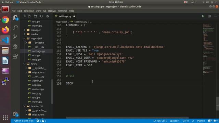Open the Debug menu
The width and height of the screenshot is (219, 123).
[52, 11]
